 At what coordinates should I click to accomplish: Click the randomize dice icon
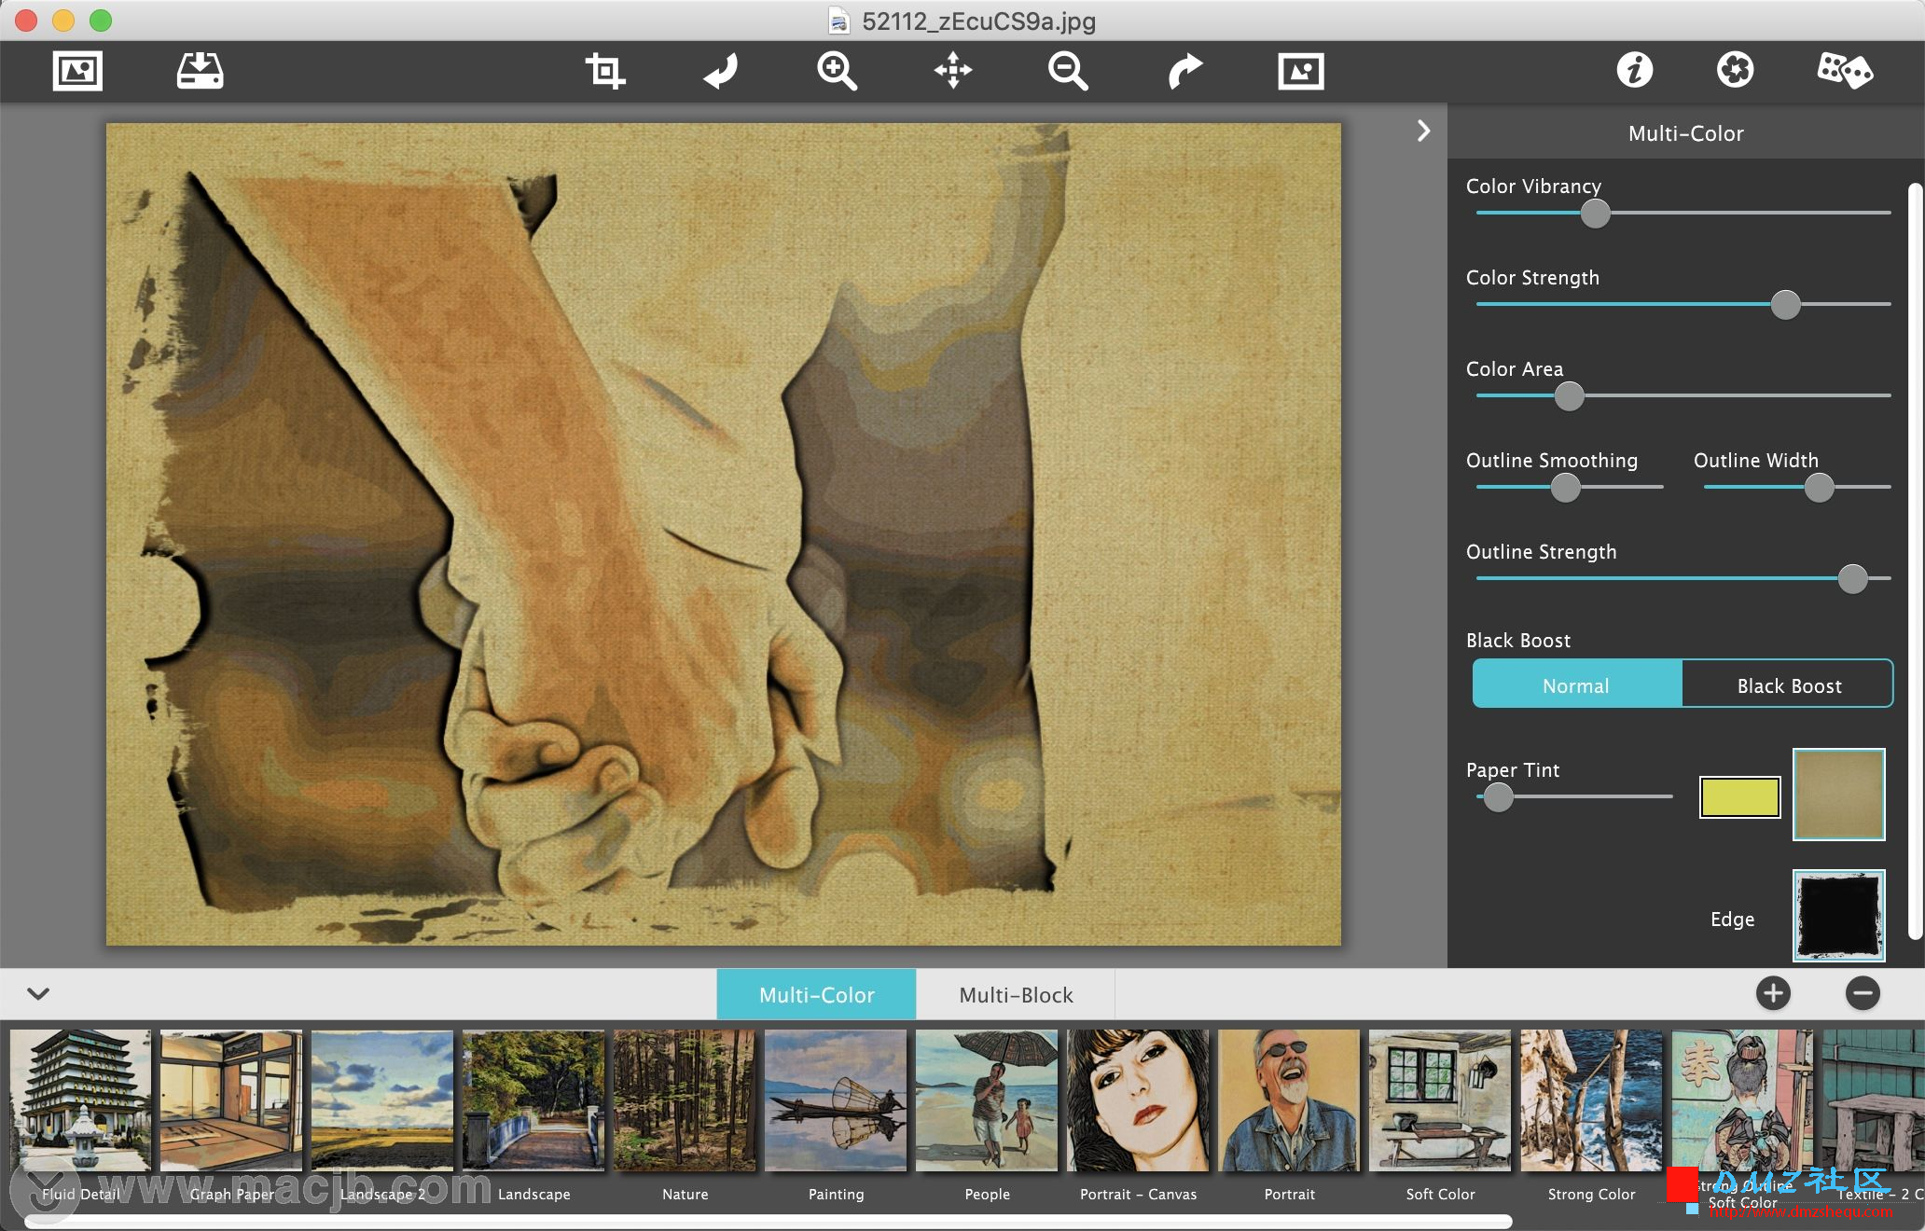coord(1844,70)
